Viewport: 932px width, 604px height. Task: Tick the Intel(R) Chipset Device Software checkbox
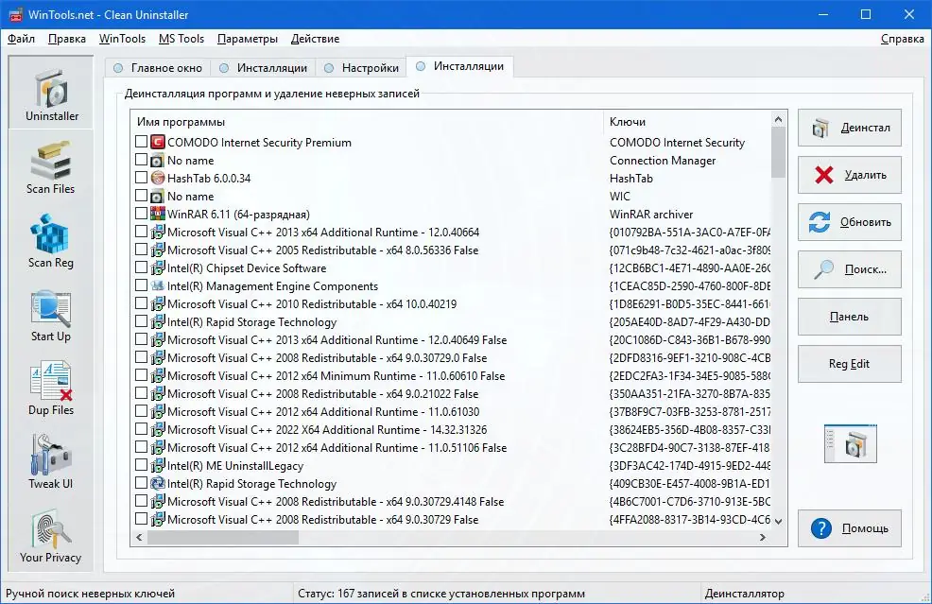[141, 267]
